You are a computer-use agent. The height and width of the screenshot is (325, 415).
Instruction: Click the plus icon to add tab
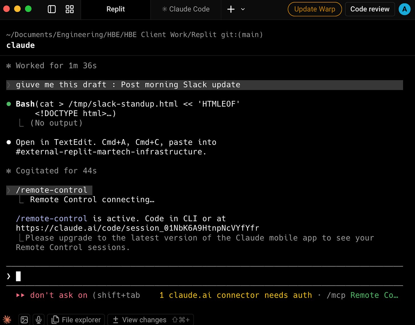click(x=231, y=9)
